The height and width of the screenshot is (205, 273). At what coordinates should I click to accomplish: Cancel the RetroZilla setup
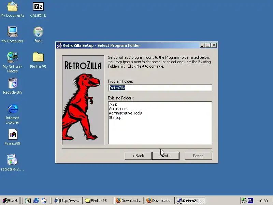coord(199,156)
